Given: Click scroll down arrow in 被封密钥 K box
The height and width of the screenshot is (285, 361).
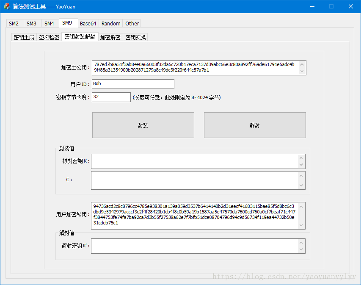Looking at the screenshot, I should pos(301,165).
